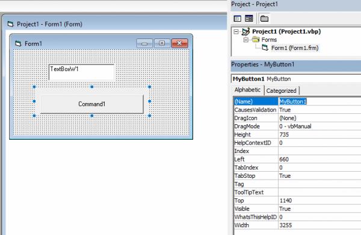Click the Command1 button on the form
Viewport: 361px width, 235px height.
(92, 104)
